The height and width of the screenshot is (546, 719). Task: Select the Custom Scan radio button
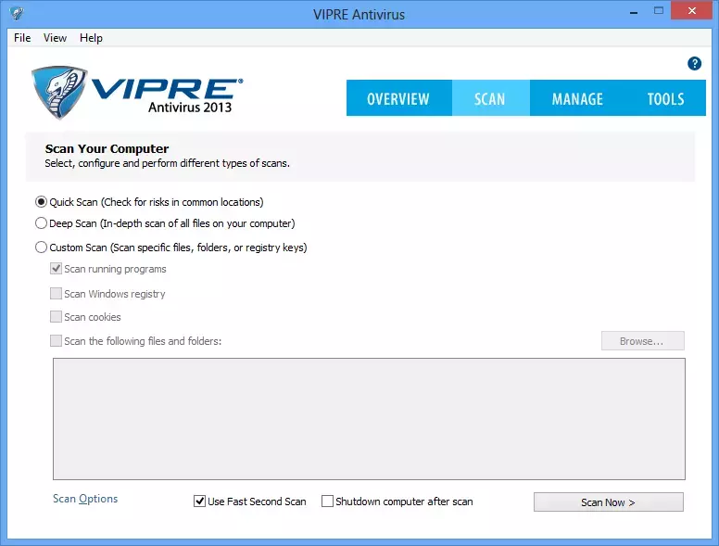coord(41,248)
